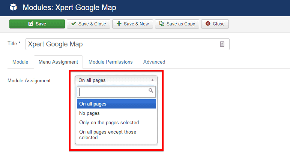Click the Save as Copy button
Screen dimensions: 290x168
177,24
